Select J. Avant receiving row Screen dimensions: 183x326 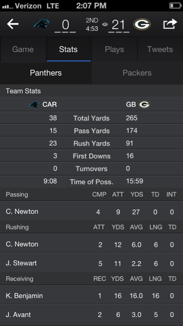click(x=91, y=315)
